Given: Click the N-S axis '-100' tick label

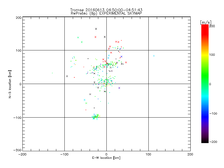Looking at the screenshot, I should [17, 118].
